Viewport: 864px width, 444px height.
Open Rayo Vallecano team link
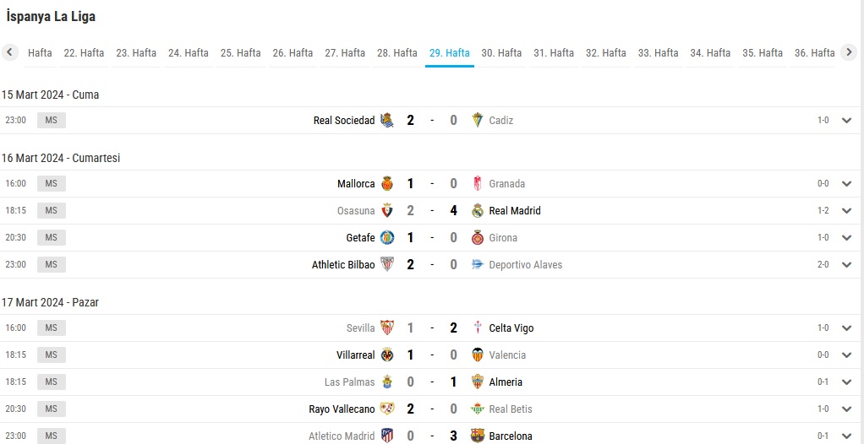click(342, 409)
